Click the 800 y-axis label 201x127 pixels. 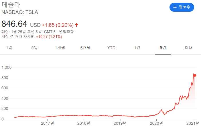(x=5, y=78)
